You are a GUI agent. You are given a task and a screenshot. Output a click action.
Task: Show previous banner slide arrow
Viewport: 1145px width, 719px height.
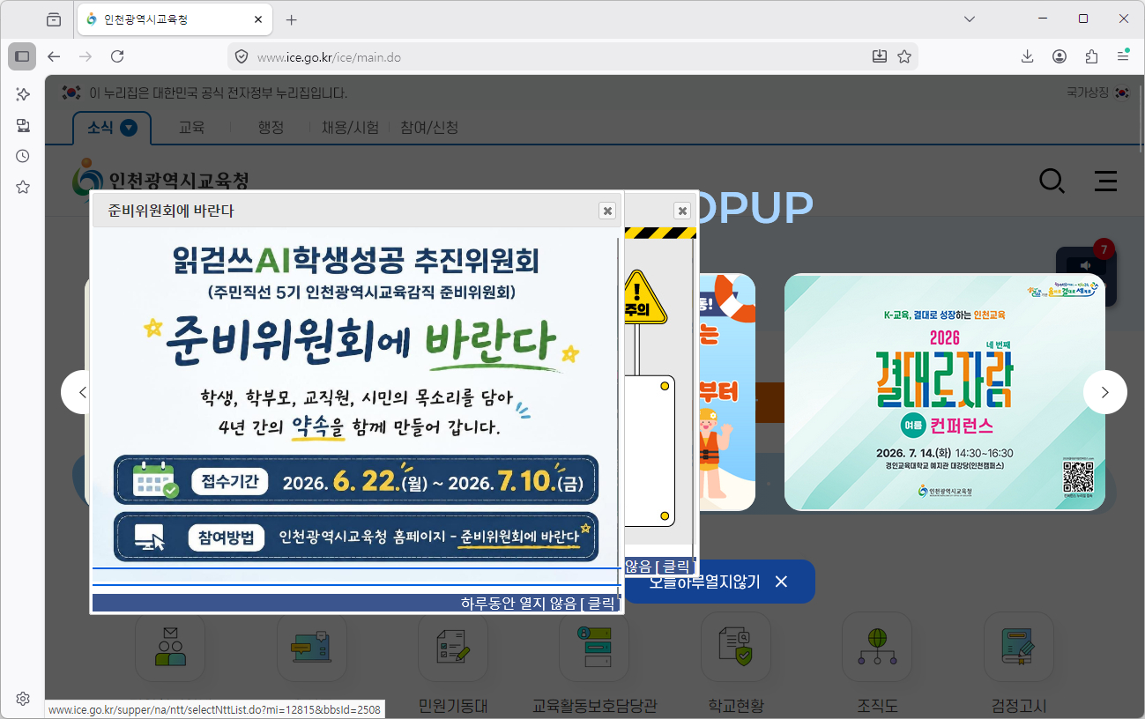(82, 392)
